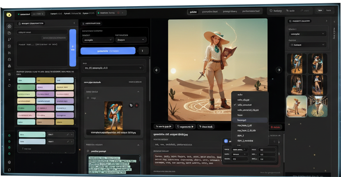Select the first highlighted tab in top bar
The image size is (341, 177).
point(193,12)
